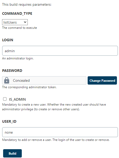Viewport: 119px width, 158px height.
Task: Click the PASSWORD parameter heading
Action: [12, 71]
